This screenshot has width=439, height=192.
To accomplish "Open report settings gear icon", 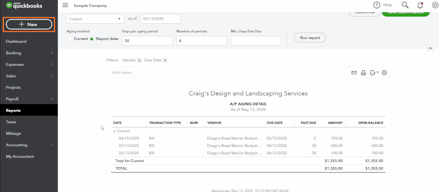I will coord(385,73).
